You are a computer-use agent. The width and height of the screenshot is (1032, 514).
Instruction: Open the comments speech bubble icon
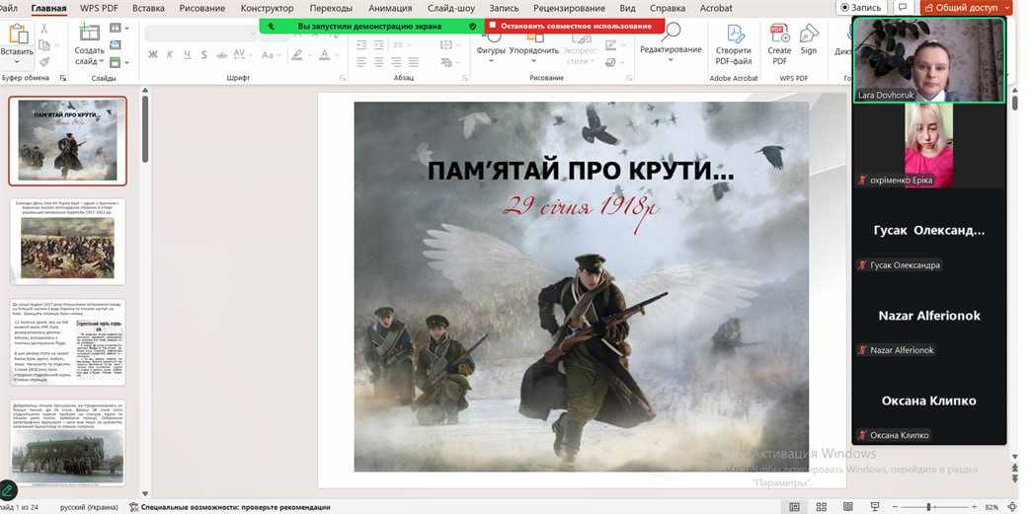coord(902,8)
